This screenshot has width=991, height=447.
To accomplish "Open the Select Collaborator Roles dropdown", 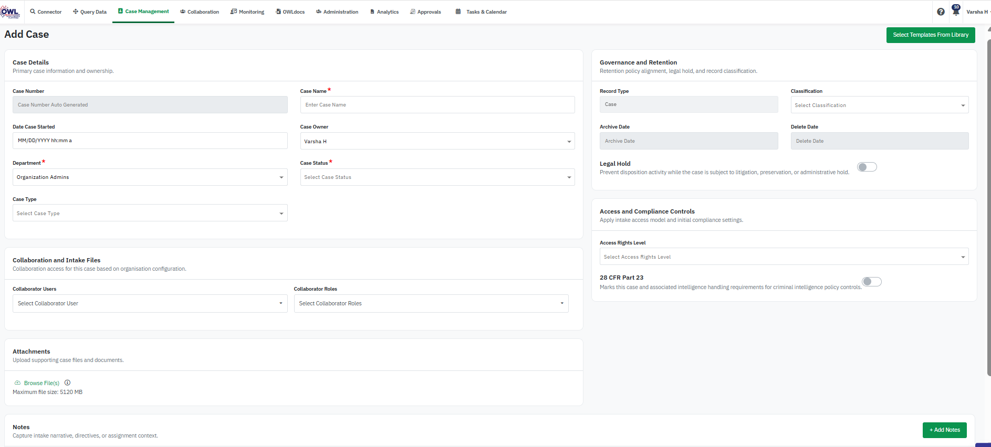I will pyautogui.click(x=431, y=303).
